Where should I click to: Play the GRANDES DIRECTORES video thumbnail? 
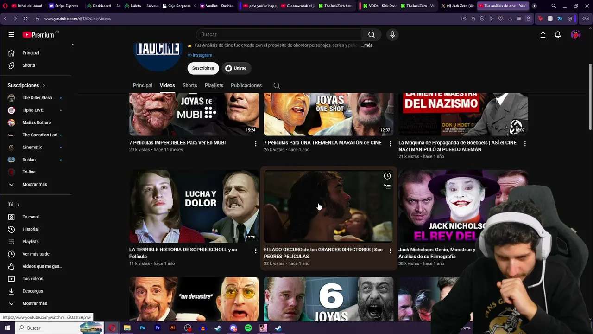[x=328, y=206]
